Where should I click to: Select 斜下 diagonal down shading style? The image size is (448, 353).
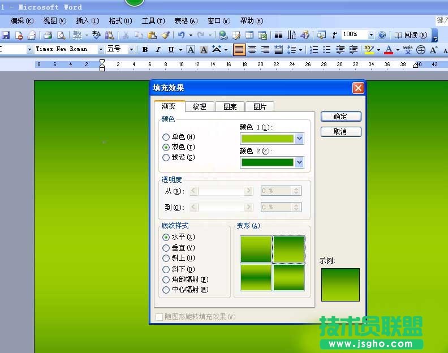(166, 269)
